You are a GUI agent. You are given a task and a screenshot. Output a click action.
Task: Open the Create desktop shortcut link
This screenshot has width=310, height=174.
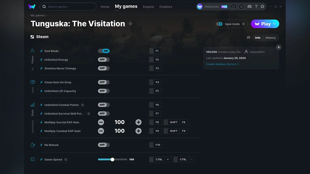tap(222, 64)
